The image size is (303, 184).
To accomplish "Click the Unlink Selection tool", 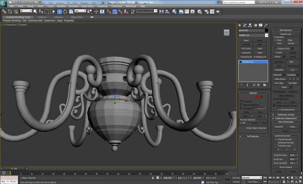I will tap(10, 11).
